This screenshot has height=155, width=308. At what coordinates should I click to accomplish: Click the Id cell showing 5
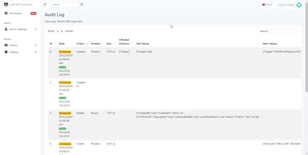click(x=51, y=144)
